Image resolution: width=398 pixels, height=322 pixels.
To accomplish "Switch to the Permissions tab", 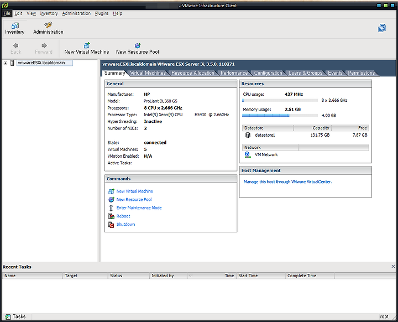I will coord(361,73).
